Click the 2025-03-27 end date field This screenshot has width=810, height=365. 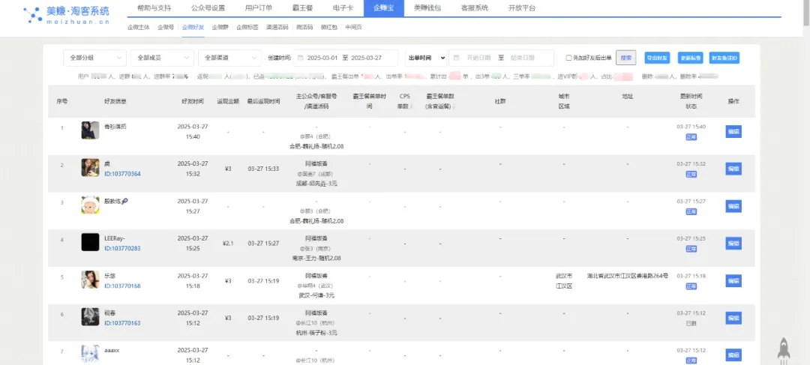point(366,58)
